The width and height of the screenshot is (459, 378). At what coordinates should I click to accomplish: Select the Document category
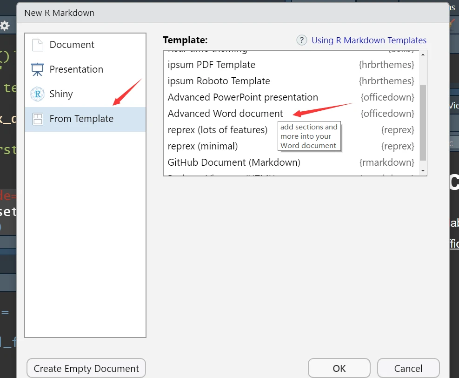click(72, 45)
